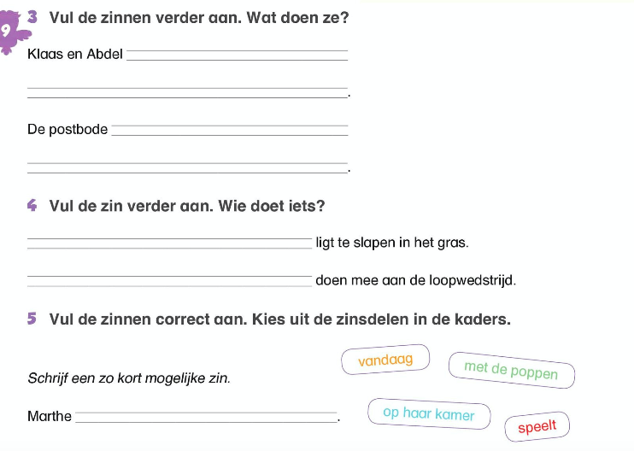Image resolution: width=634 pixels, height=451 pixels.
Task: Click the blank line after "Klaas en Abdel"
Action: pos(238,56)
